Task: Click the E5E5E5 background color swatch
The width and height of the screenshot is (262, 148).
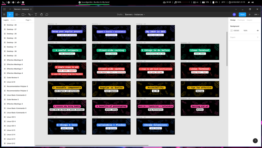Action: [232, 30]
